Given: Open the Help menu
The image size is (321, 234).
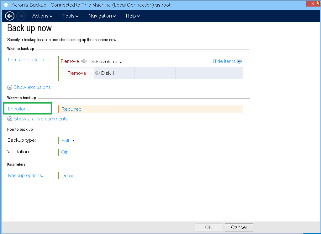Looking at the screenshot, I should pos(133,16).
